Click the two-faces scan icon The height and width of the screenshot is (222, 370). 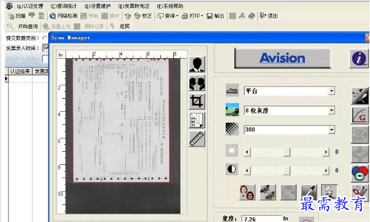(x=197, y=83)
